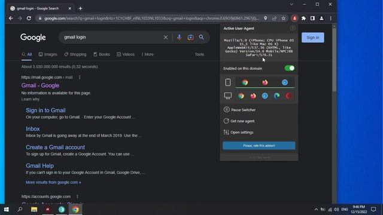Screen dimensions: 383x215
Task: Go back to previous page
Action: click(x=11, y=19)
